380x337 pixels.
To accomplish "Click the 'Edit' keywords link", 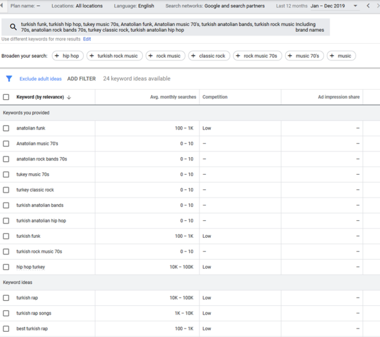I will [87, 39].
